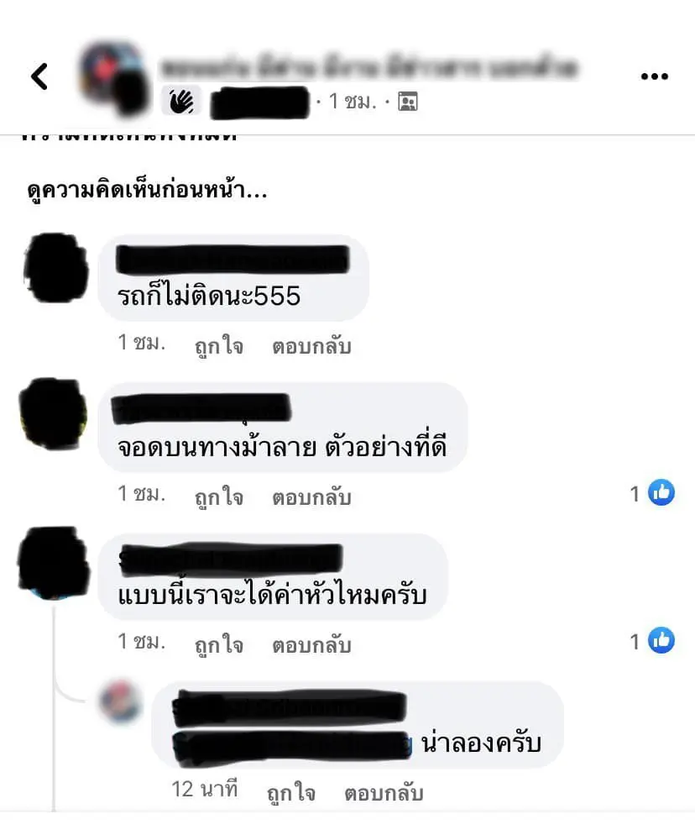Tap the back arrow icon
The height and width of the screenshot is (830, 695).
pyautogui.click(x=39, y=76)
